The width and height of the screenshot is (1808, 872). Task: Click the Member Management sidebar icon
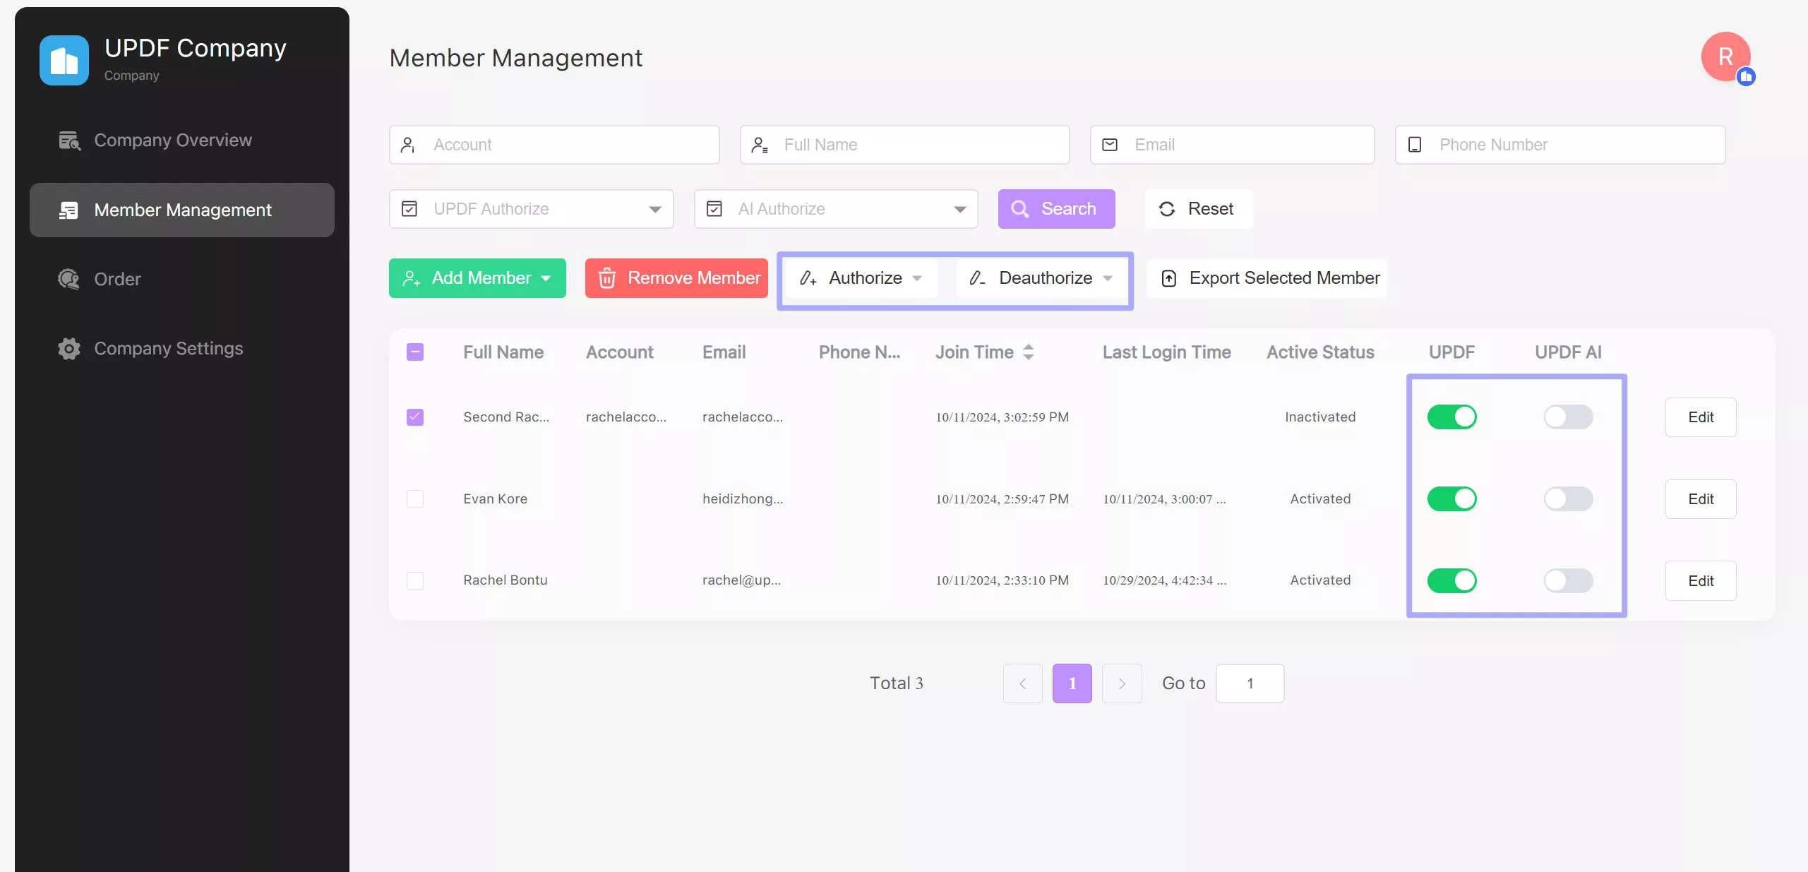[68, 210]
